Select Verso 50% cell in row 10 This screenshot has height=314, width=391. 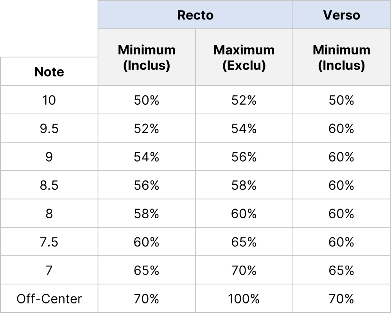[341, 100]
